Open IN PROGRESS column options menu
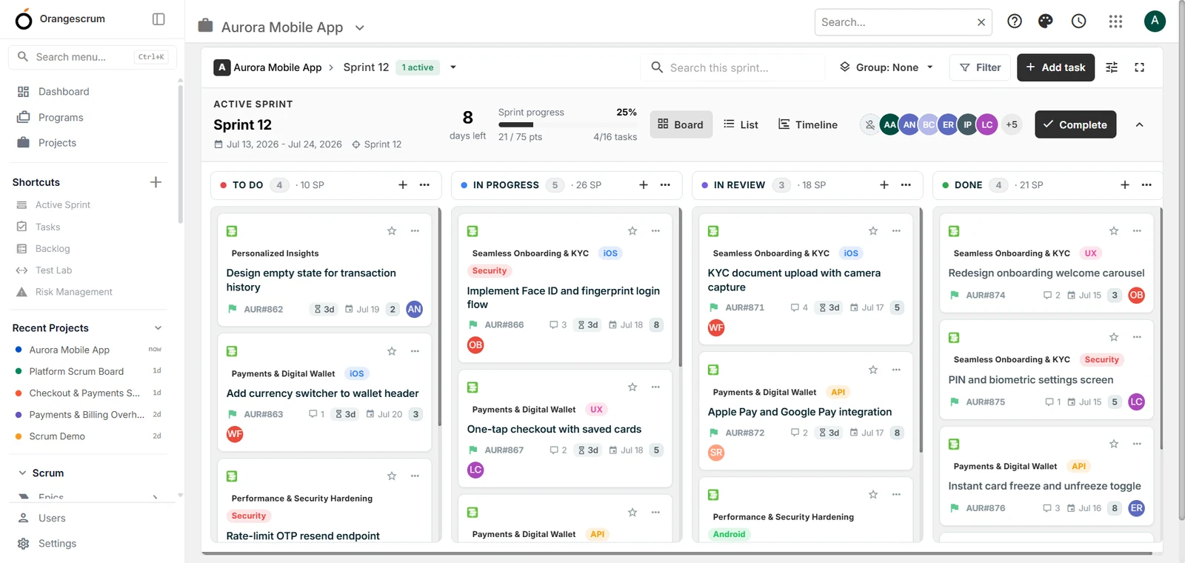Viewport: 1185px width, 563px height. click(x=665, y=185)
